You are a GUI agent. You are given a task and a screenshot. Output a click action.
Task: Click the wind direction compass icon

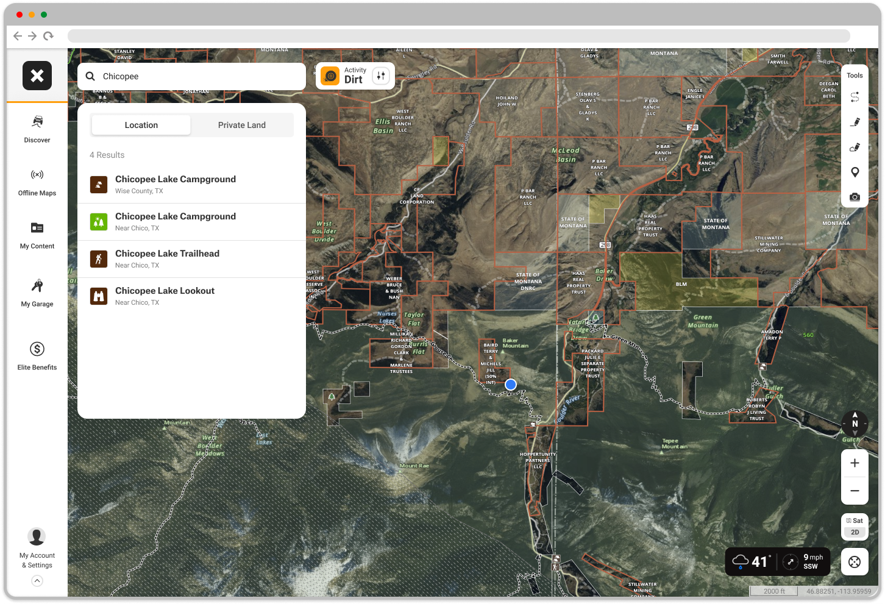[x=791, y=562]
